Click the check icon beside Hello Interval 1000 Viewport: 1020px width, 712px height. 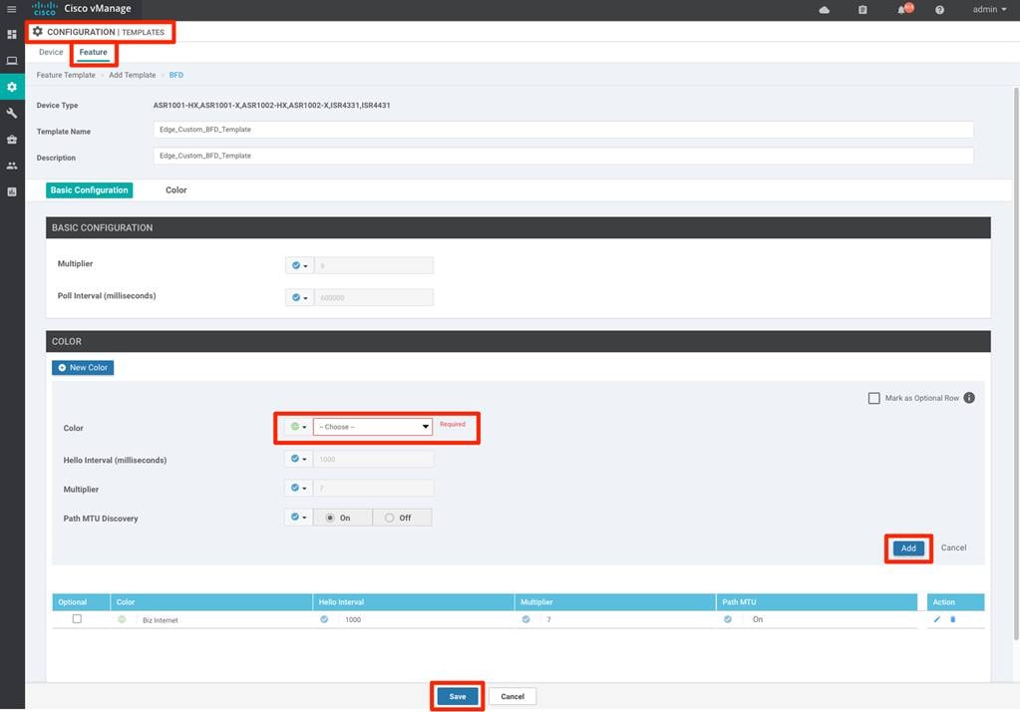pyautogui.click(x=324, y=619)
